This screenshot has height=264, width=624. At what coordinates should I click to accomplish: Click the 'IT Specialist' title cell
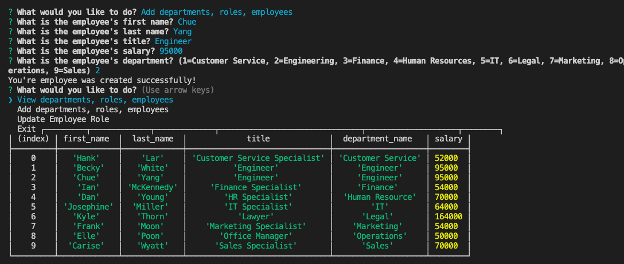258,207
